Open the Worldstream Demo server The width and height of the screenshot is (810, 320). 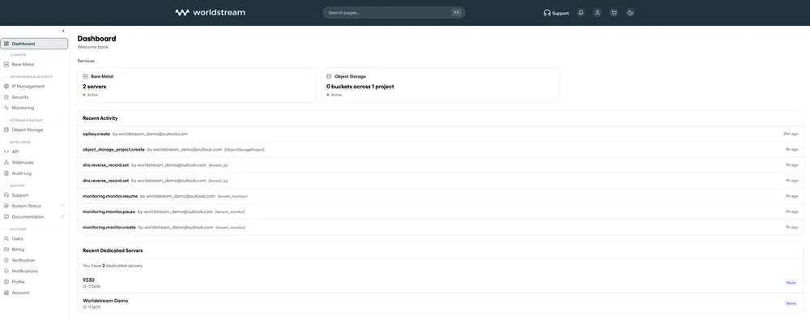440,303
